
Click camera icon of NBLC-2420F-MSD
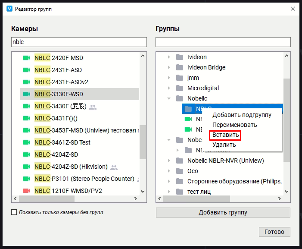pyautogui.click(x=27, y=58)
